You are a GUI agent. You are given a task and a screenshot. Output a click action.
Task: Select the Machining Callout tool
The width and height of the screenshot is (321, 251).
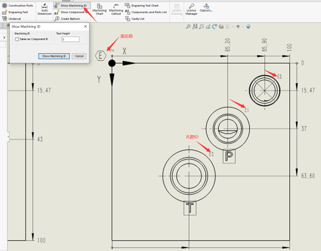[x=116, y=9]
